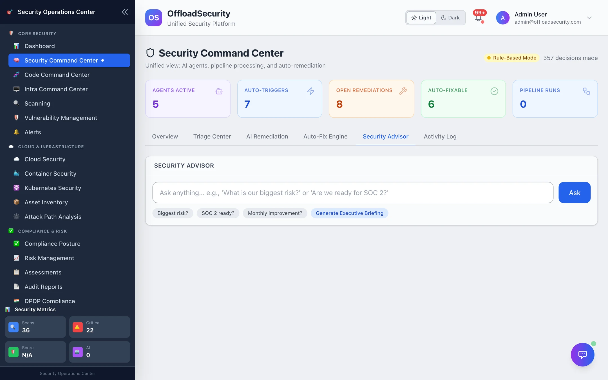The width and height of the screenshot is (608, 380).
Task: Open Infra Command Center in sidebar
Action: (69, 89)
